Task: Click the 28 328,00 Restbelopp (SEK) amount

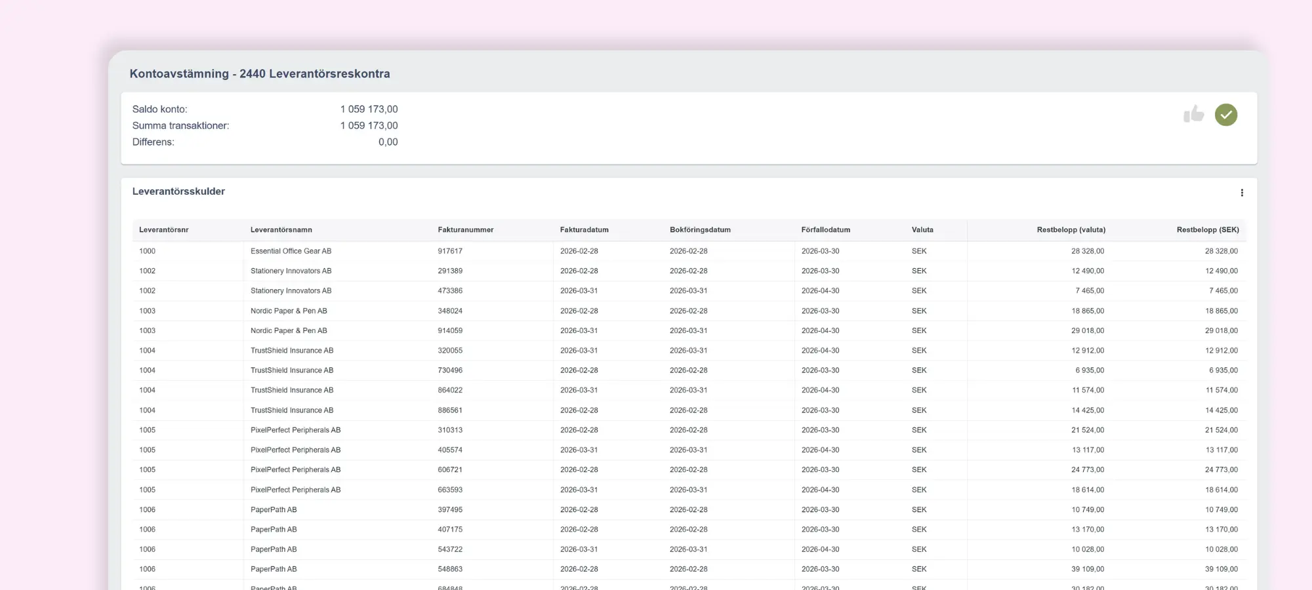Action: pyautogui.click(x=1221, y=251)
